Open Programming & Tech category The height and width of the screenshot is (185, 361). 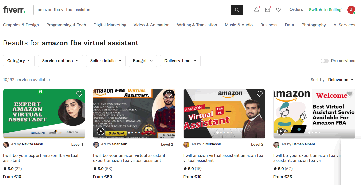pos(66,25)
